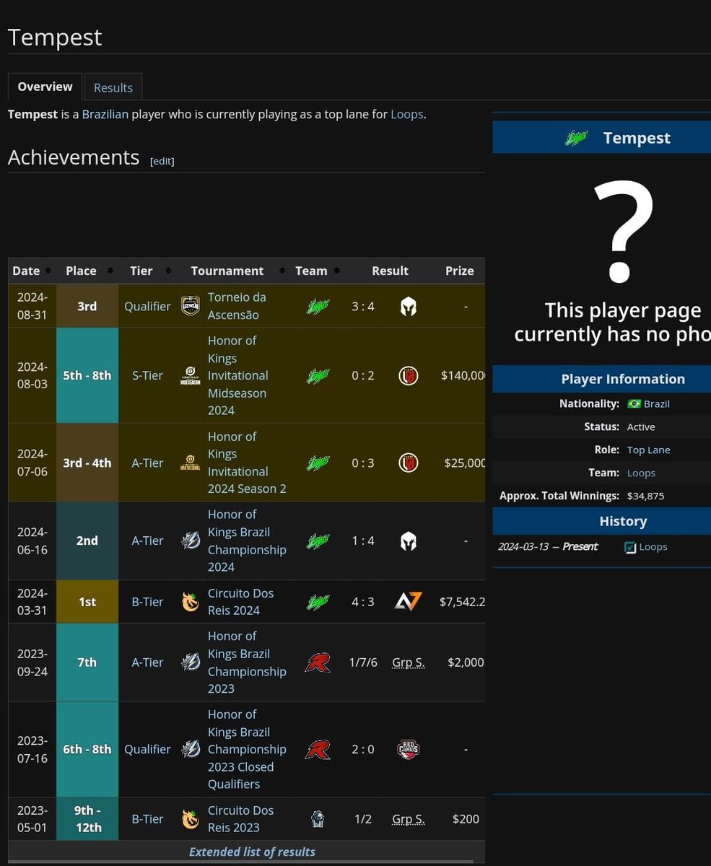This screenshot has width=711, height=866.
Task: Click the opponent shield icon in 0 : 2 row
Action: (409, 376)
